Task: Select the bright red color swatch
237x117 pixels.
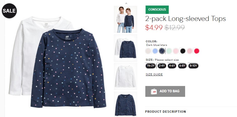Action: point(197,51)
